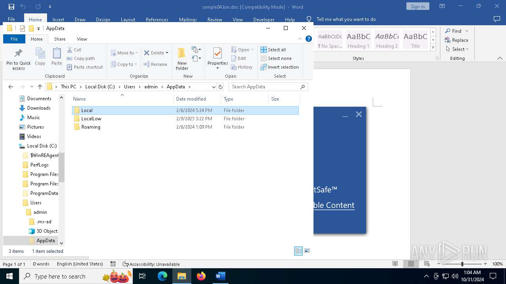Click Word zoom in plus button
506x284 pixels.
485,264
